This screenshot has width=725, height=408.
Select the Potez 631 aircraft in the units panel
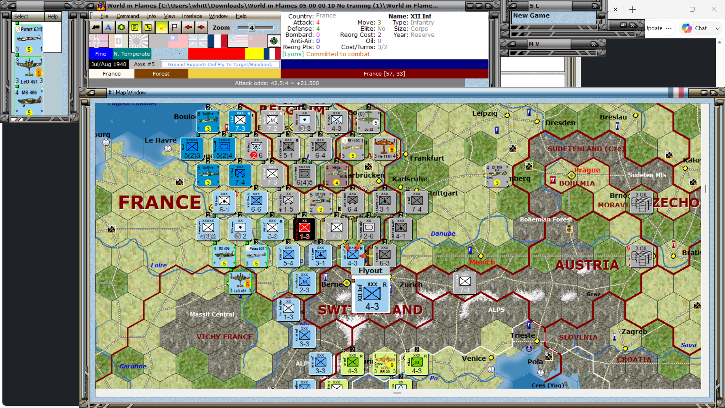point(29,39)
